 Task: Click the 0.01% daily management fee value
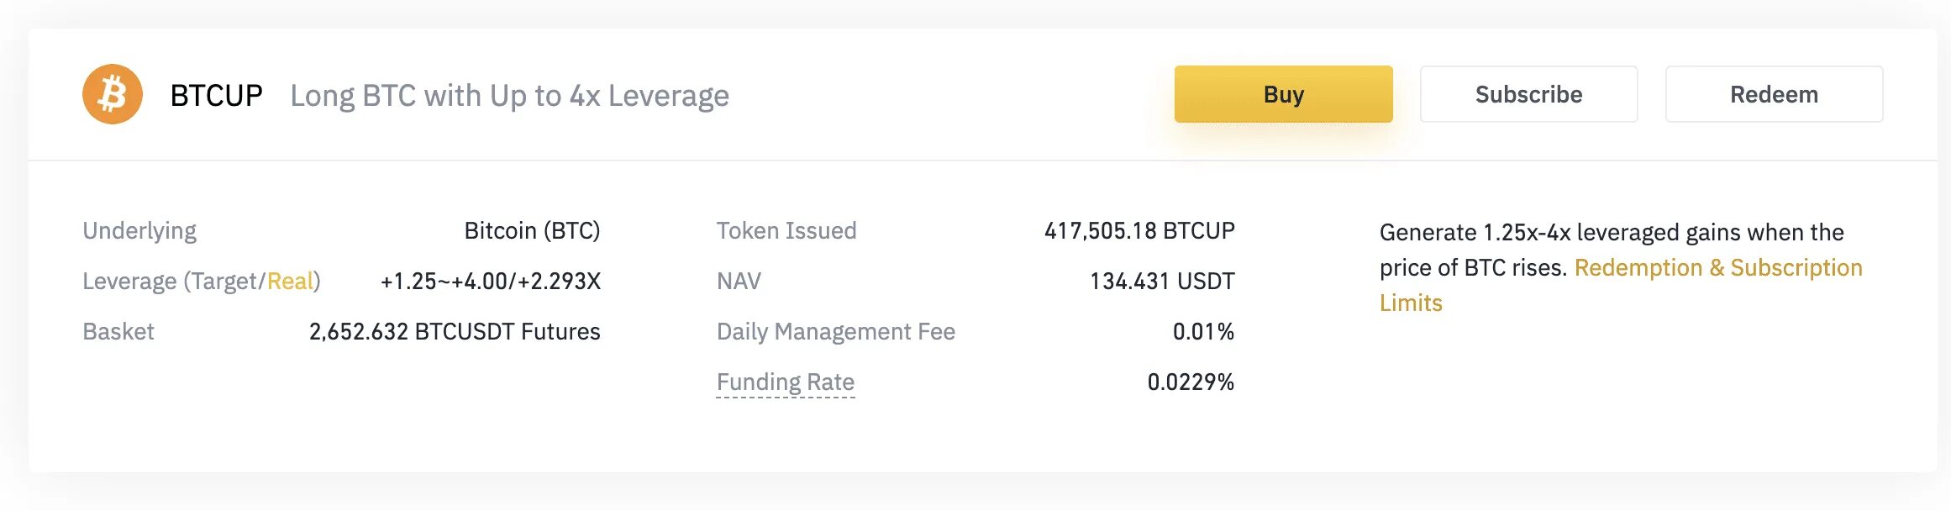click(x=1203, y=332)
